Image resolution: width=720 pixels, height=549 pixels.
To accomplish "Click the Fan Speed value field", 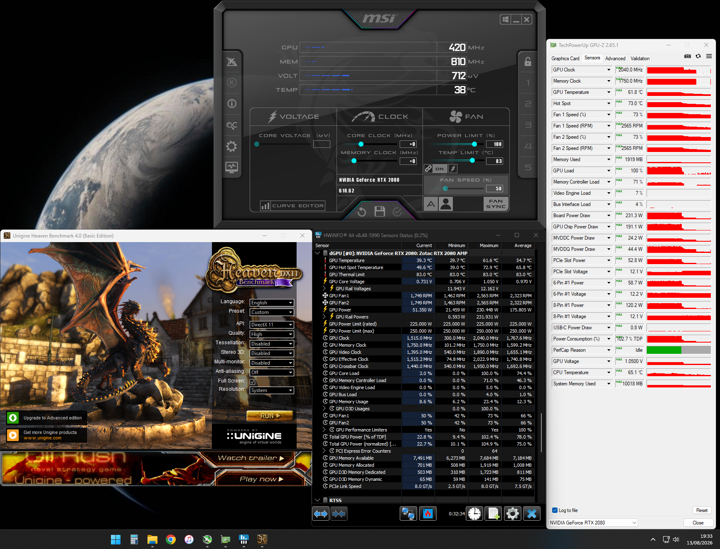I will point(494,189).
